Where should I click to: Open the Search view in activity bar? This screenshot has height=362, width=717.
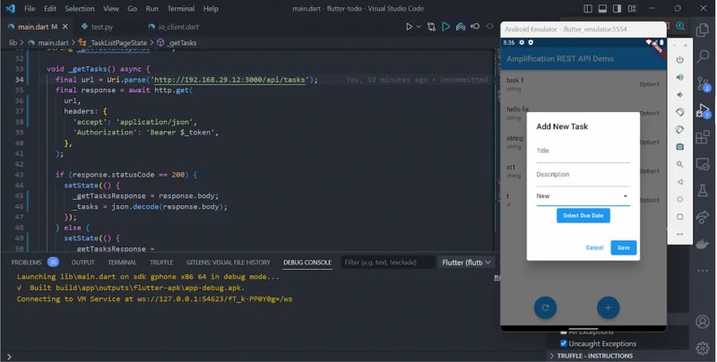[703, 56]
